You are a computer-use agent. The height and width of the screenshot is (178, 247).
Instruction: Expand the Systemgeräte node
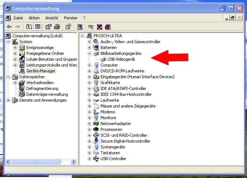pyautogui.click(x=89, y=147)
